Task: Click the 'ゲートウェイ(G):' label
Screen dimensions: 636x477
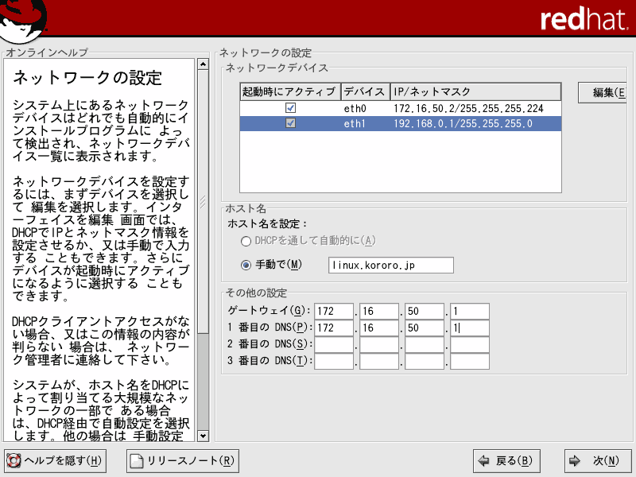Action: [269, 311]
